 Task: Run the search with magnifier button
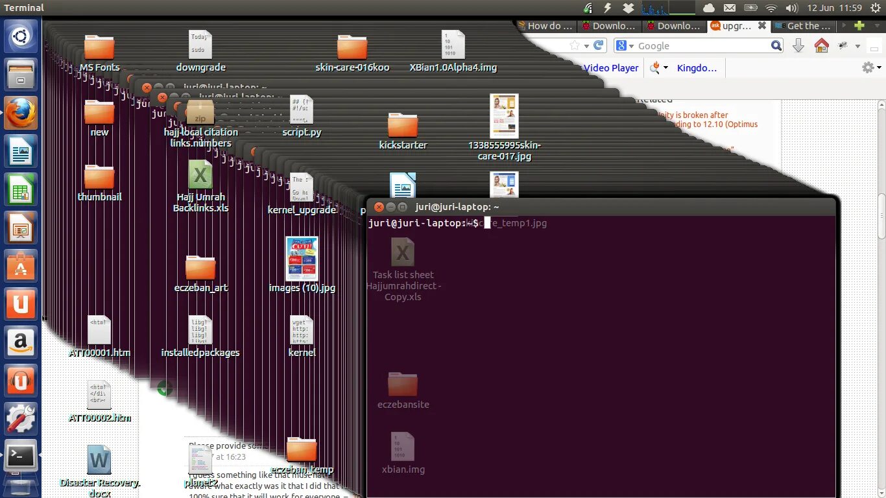pos(776,45)
